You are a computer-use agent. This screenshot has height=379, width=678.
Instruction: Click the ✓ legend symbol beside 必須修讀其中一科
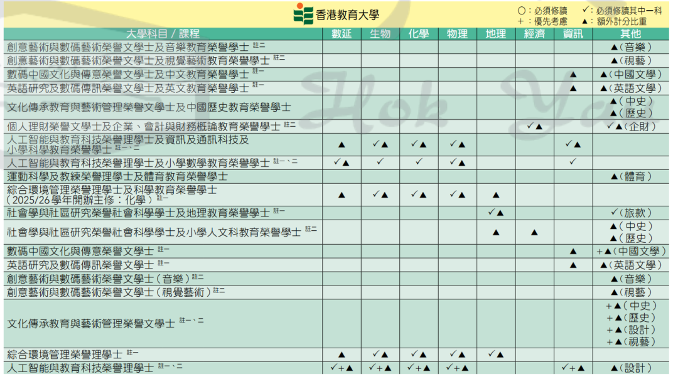tap(585, 9)
